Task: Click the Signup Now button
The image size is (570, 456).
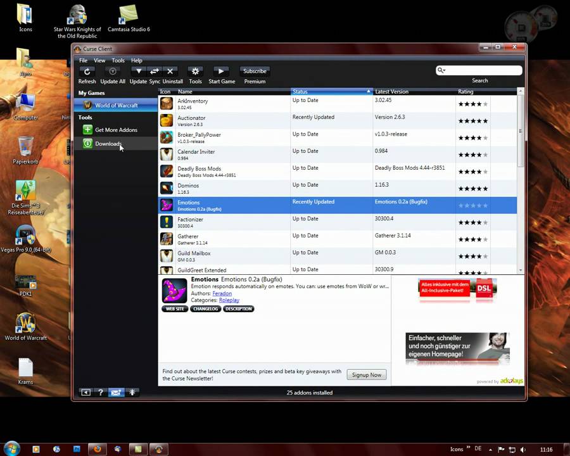Action: click(x=367, y=374)
